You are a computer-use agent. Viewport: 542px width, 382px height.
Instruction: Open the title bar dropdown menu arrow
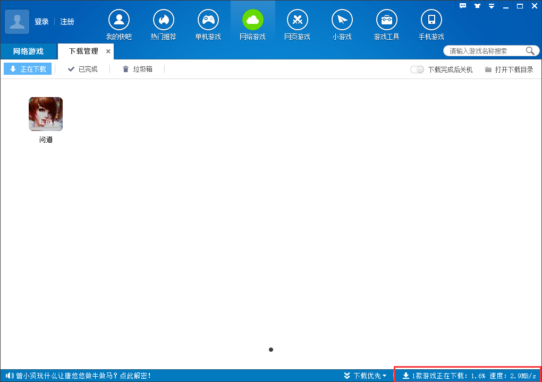point(491,6)
